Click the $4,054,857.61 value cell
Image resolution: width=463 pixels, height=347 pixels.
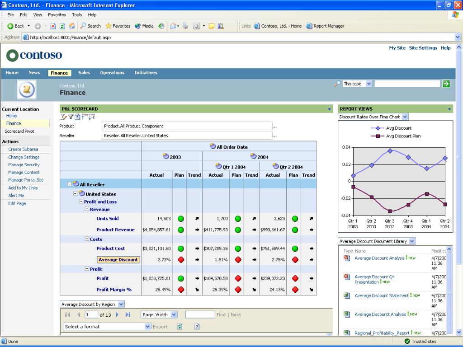pyautogui.click(x=156, y=230)
